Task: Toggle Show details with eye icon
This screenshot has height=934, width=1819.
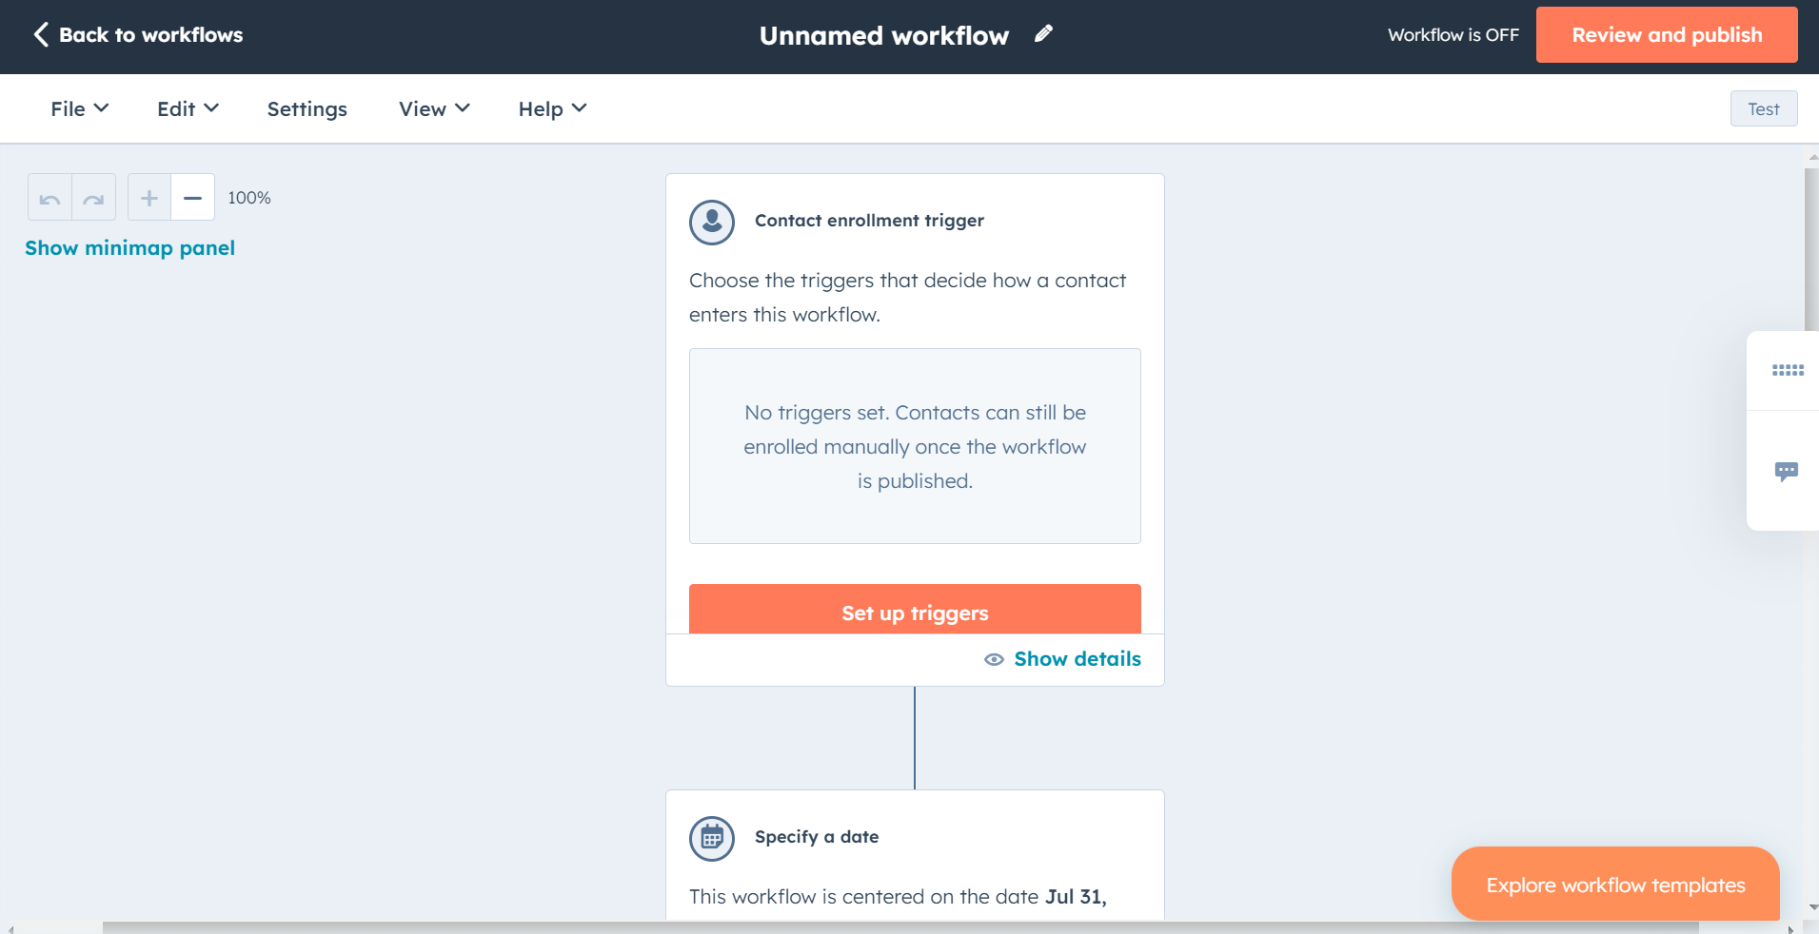Action: coord(1062,659)
